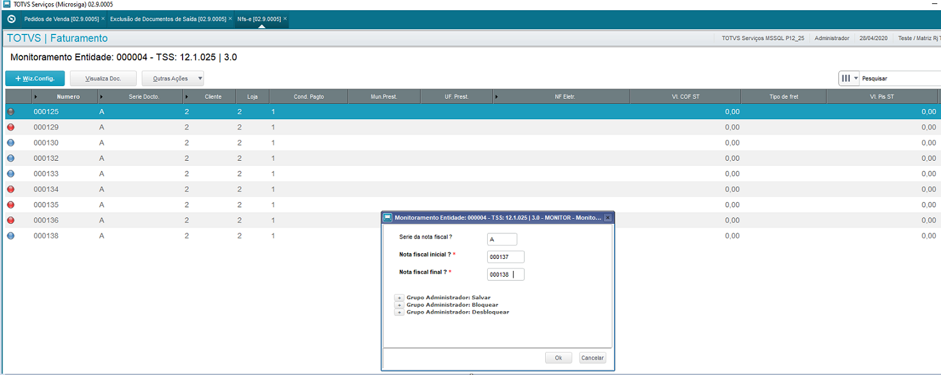Click the Wiz.Config. button

click(35, 78)
